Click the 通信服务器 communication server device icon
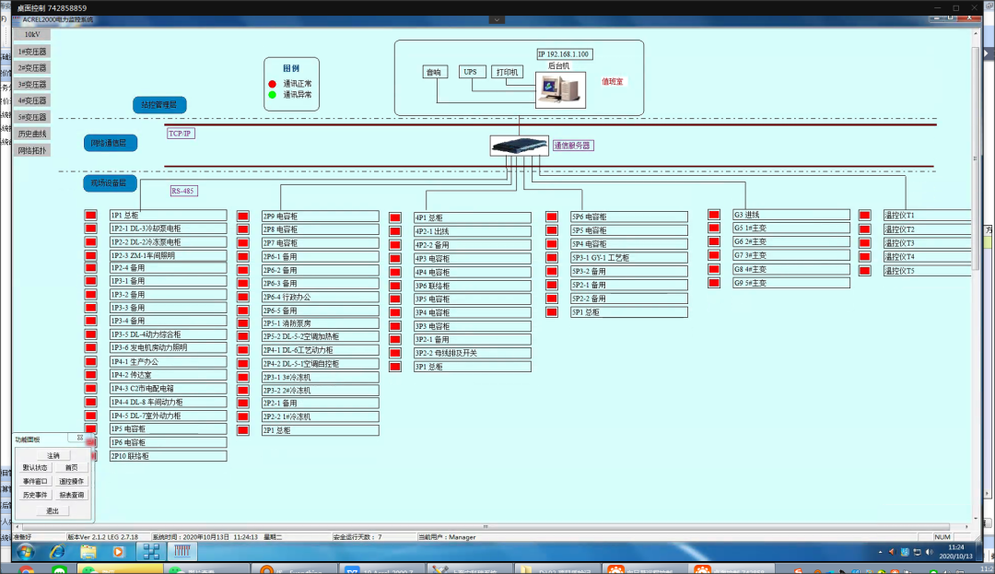The height and width of the screenshot is (574, 995). (521, 146)
